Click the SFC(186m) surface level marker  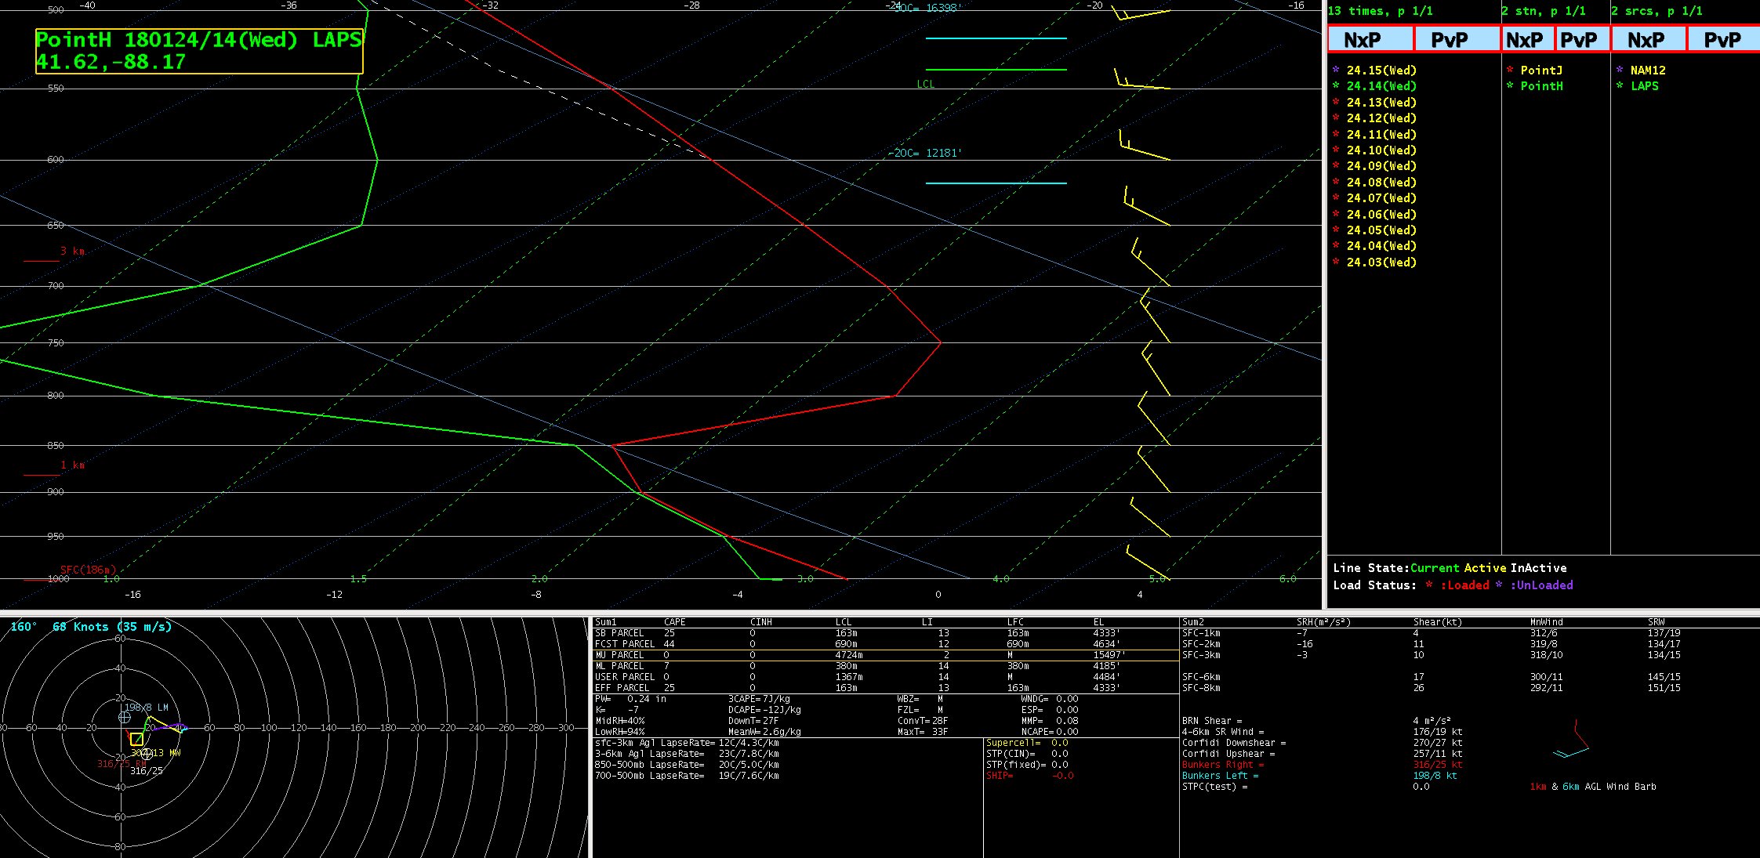(88, 570)
